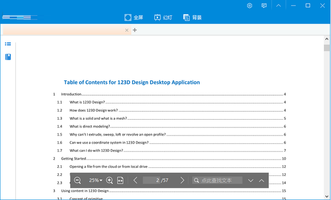This screenshot has height=200, width=331.
Task: Click the /57 total pages label
Action: (x=164, y=181)
